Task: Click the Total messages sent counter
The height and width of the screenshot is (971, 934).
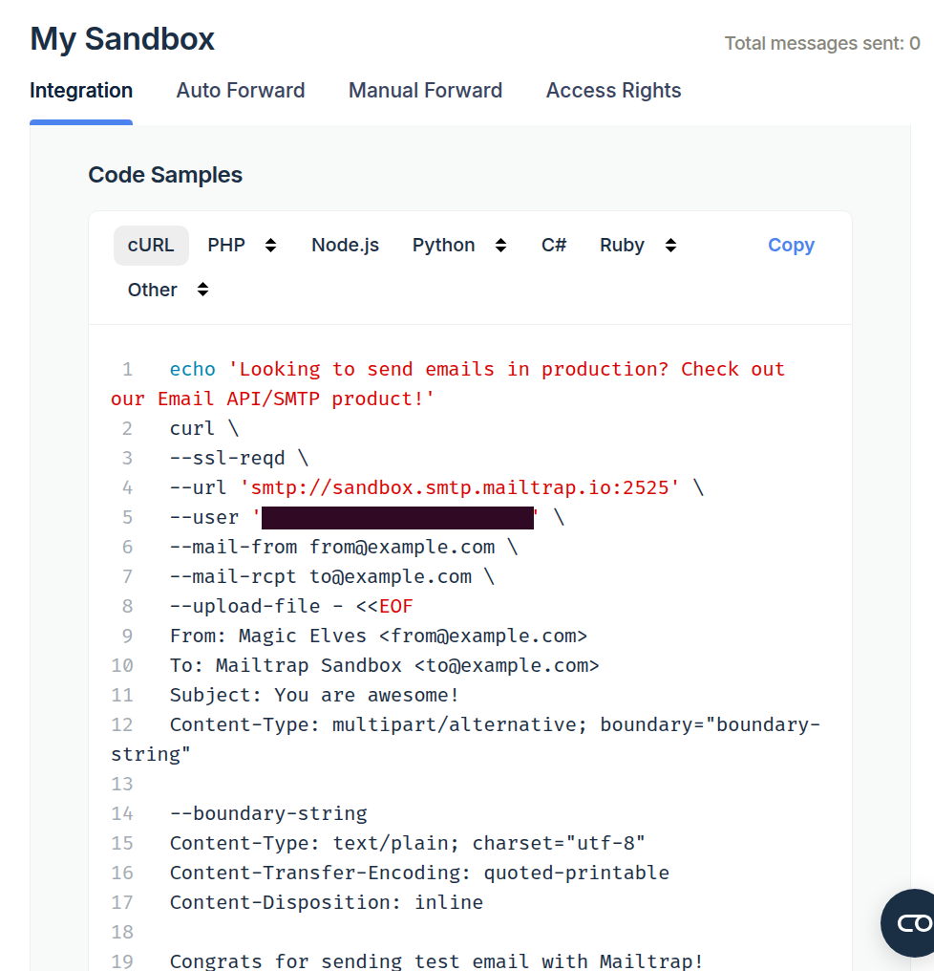Action: pyautogui.click(x=822, y=43)
